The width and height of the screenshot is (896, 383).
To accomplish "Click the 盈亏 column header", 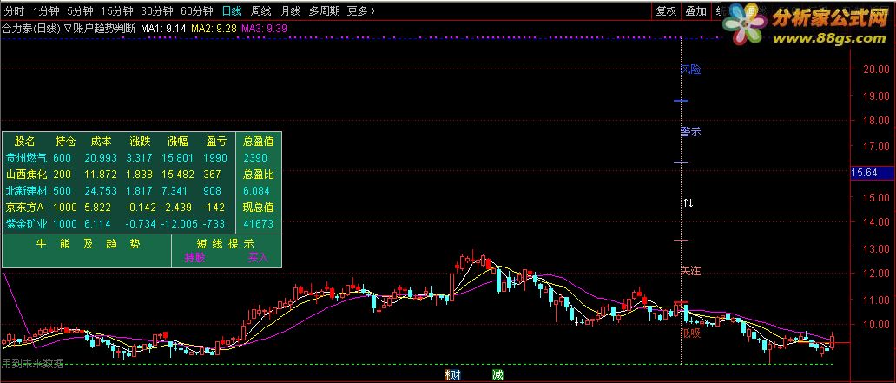I will [216, 142].
